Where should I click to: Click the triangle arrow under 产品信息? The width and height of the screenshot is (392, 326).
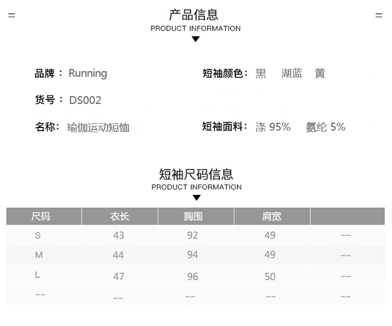tap(195, 39)
